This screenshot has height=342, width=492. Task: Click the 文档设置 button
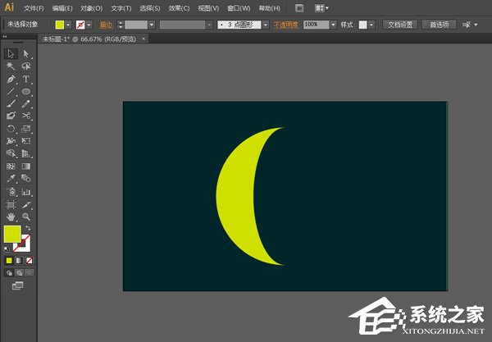point(400,25)
